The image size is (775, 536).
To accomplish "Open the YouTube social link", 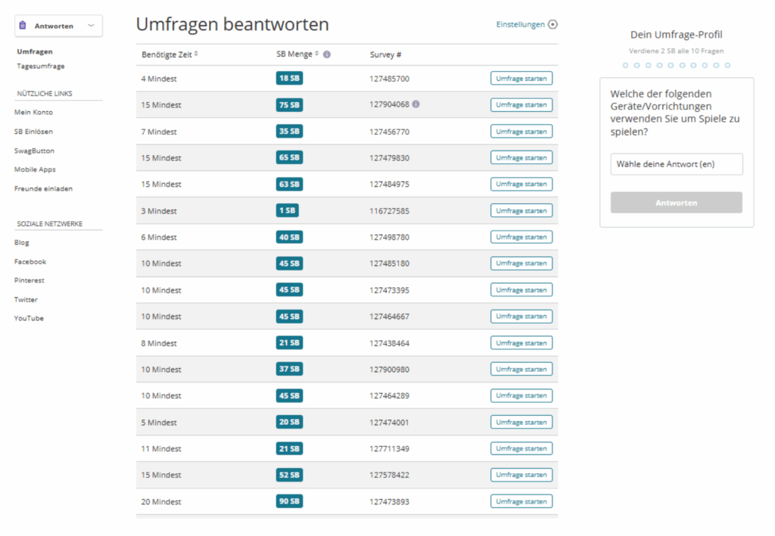I will pyautogui.click(x=29, y=318).
